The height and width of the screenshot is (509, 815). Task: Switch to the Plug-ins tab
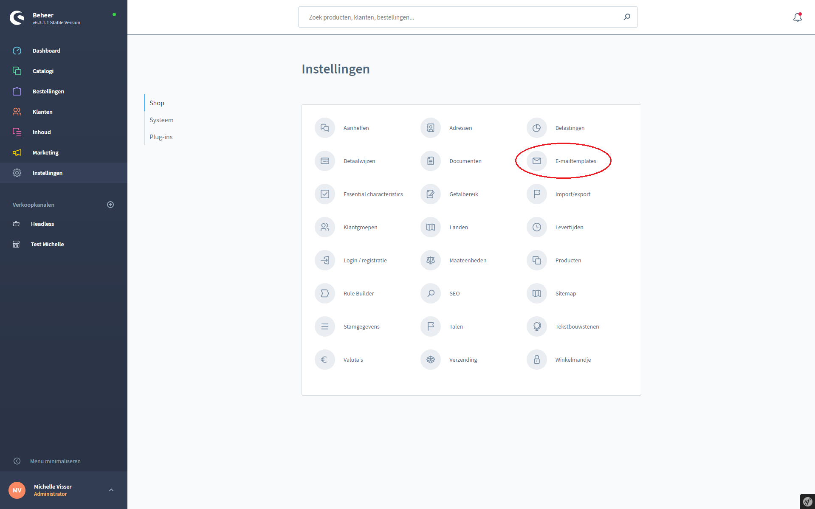click(161, 137)
